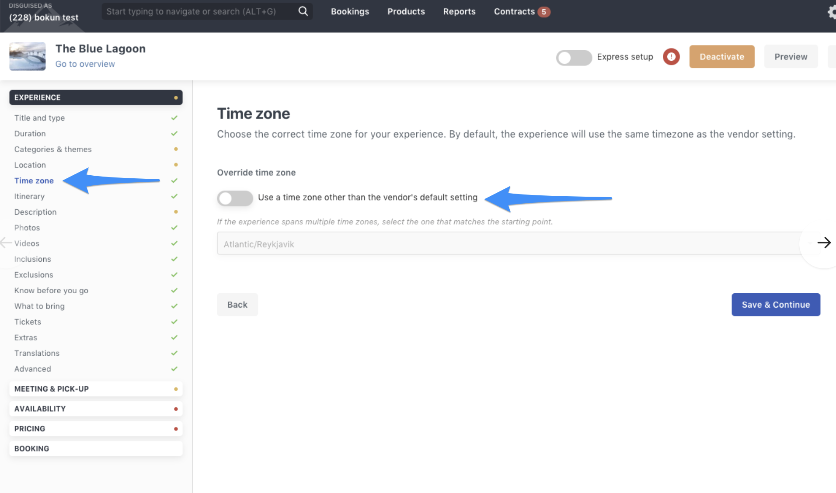Expand the MEETING & PICK-UP section
This screenshot has width=836, height=493.
pos(96,389)
